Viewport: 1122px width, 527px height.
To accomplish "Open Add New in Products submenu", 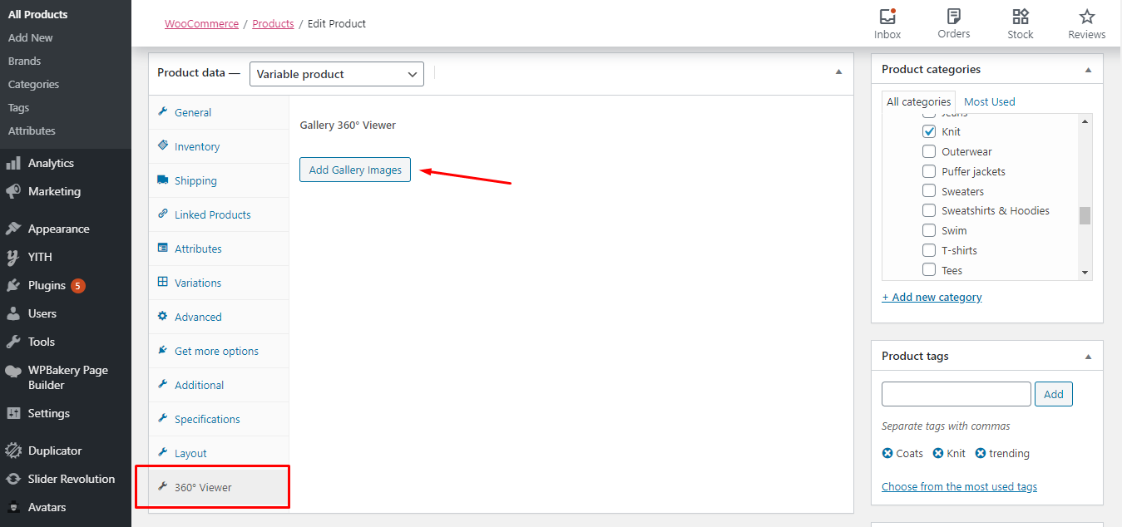I will click(x=31, y=37).
